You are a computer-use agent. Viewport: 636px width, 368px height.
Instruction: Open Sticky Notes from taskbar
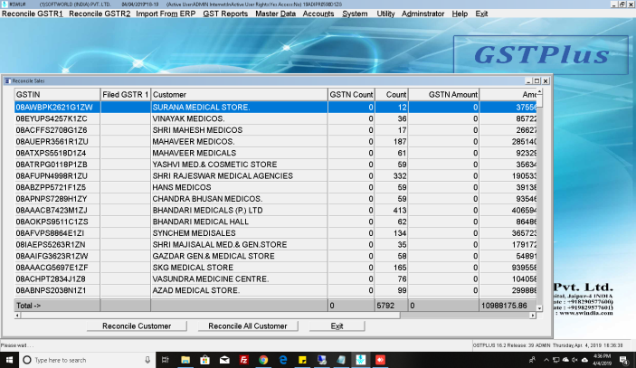302,360
